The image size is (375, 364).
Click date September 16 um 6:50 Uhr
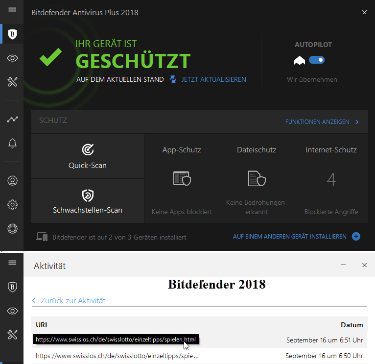(x=324, y=356)
